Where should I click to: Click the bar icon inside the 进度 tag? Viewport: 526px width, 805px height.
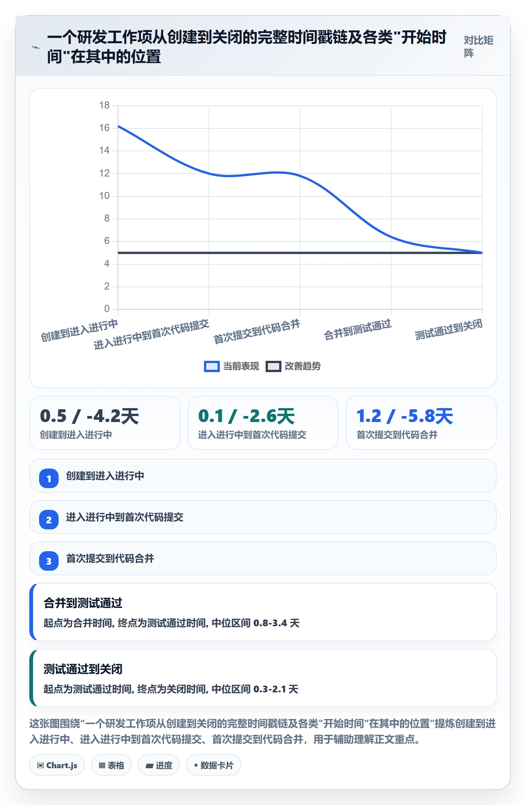coord(150,766)
